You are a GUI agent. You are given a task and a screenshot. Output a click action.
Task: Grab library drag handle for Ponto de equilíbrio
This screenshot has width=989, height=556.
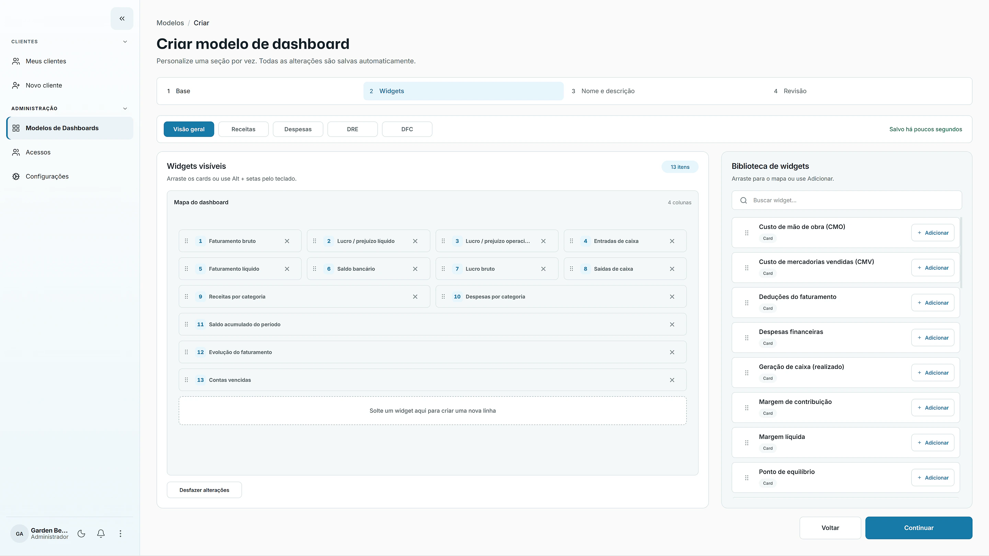[x=747, y=477]
